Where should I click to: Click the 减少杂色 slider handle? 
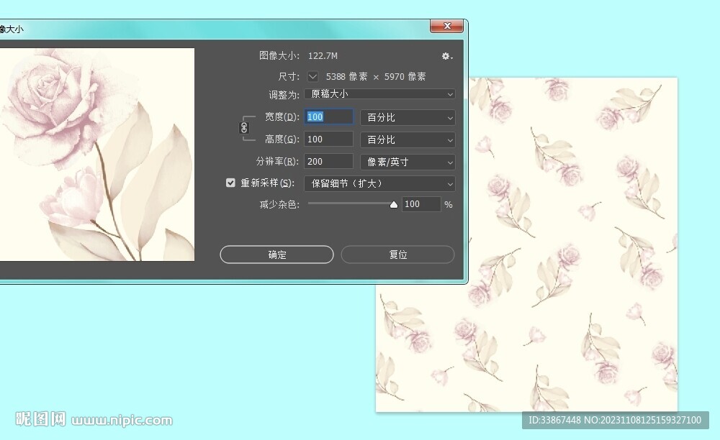[x=394, y=205]
